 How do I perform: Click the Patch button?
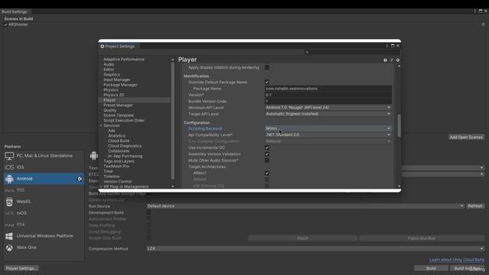pyautogui.click(x=303, y=238)
